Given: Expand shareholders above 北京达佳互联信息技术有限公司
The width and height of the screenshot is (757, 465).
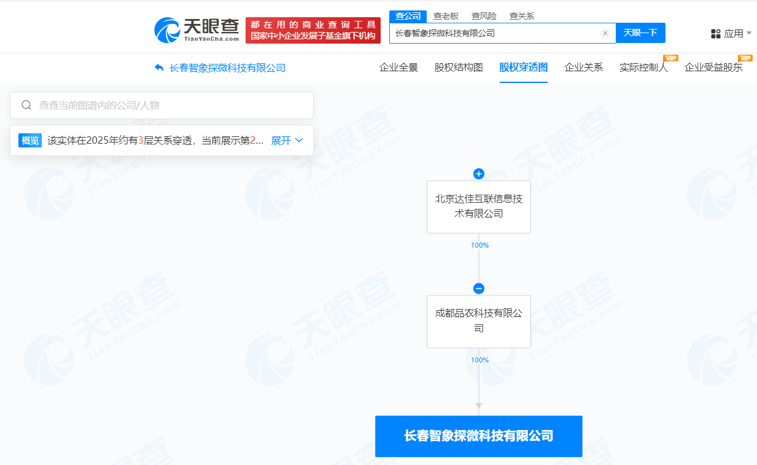Looking at the screenshot, I should tap(479, 174).
